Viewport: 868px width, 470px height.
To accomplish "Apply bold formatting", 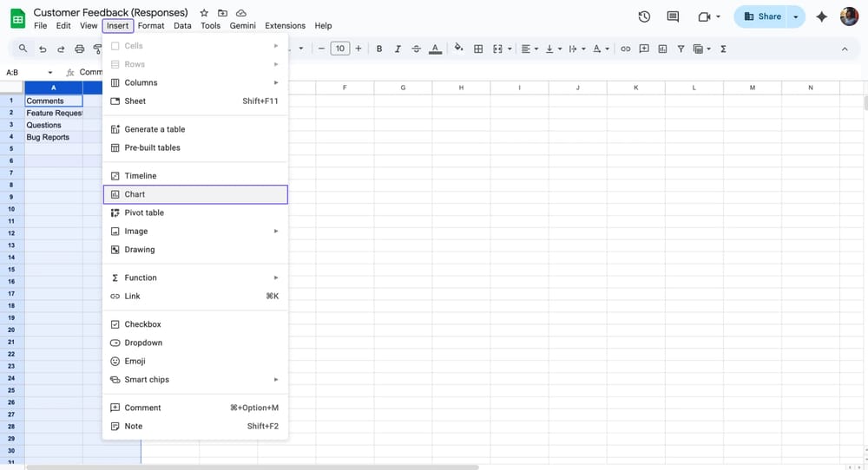I will pos(379,49).
